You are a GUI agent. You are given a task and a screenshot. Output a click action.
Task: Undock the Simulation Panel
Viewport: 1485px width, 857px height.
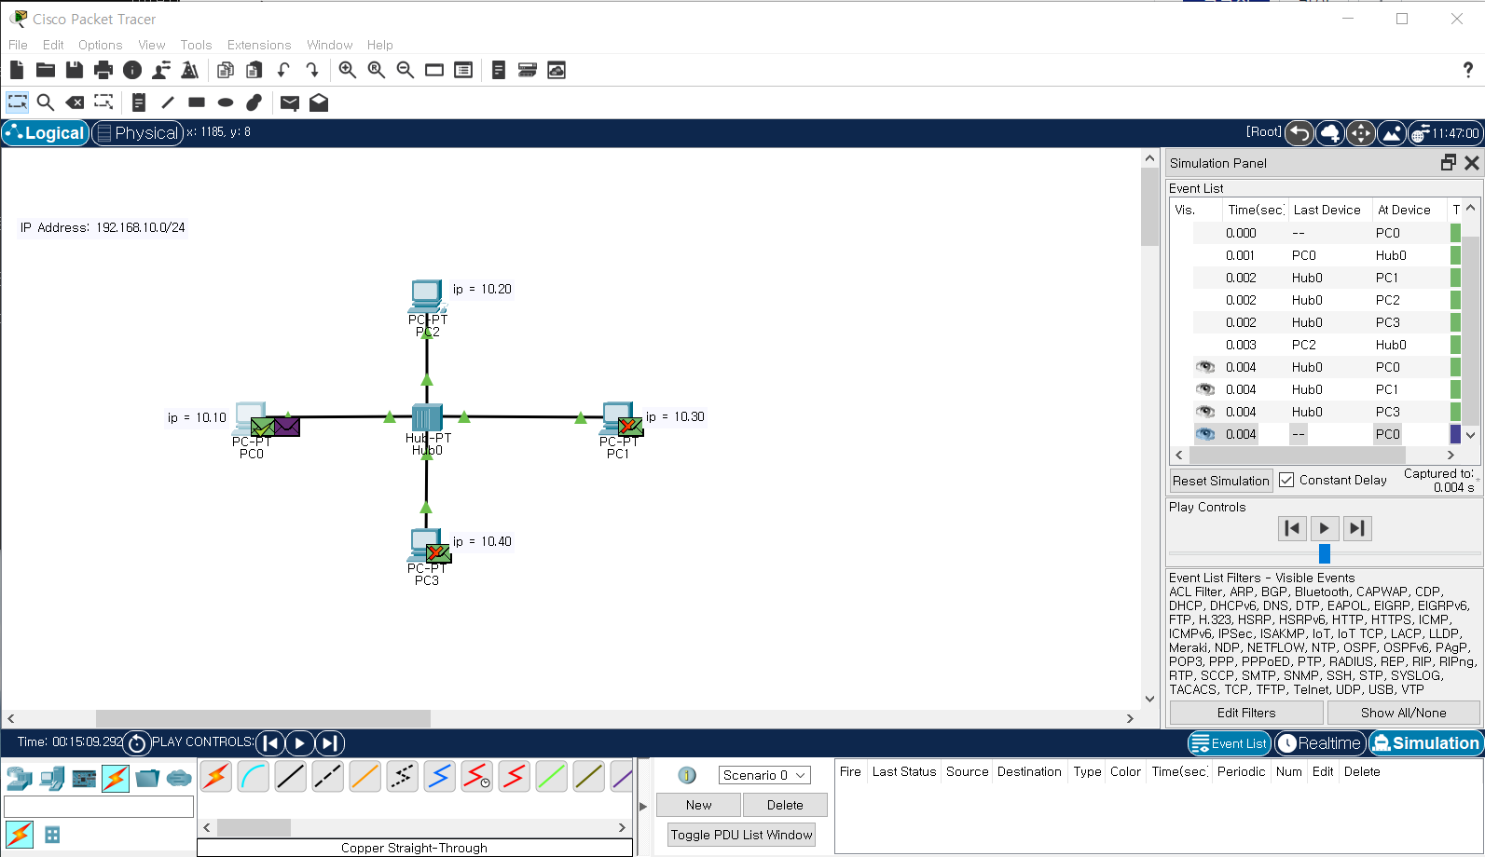1448,162
